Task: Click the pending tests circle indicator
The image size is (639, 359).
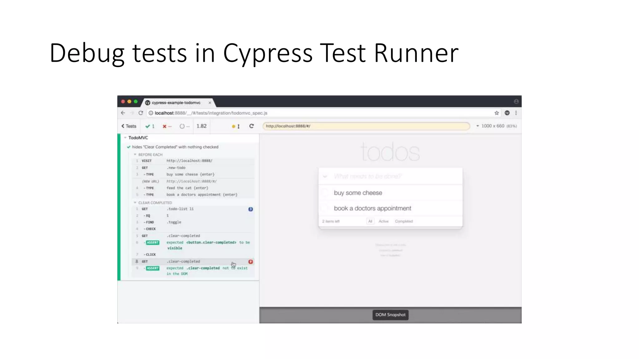Action: [x=184, y=126]
